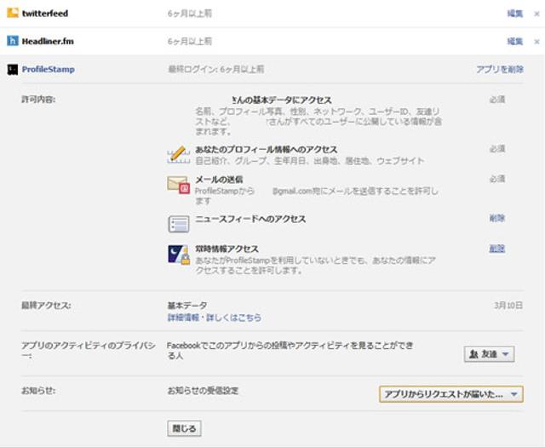
Task: Open the ProfileStamp app name link
Action: (48, 69)
